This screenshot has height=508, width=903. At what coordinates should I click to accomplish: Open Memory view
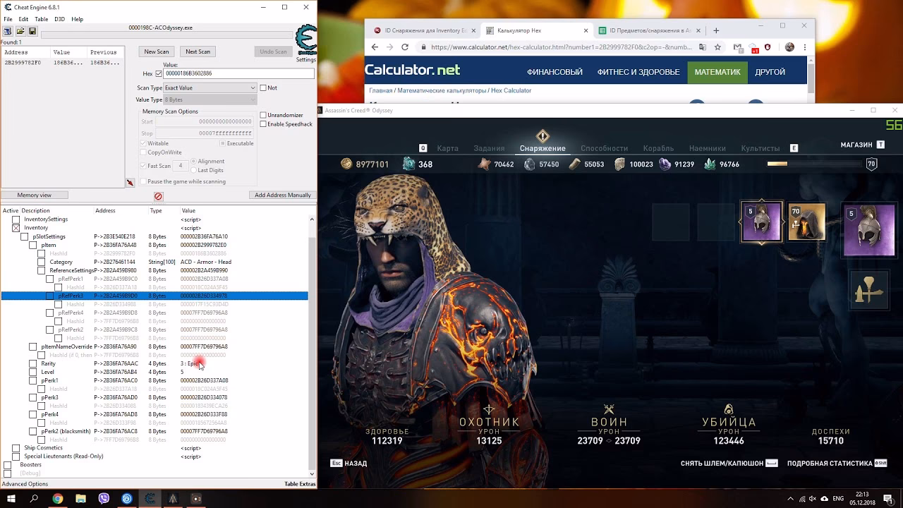coord(34,195)
